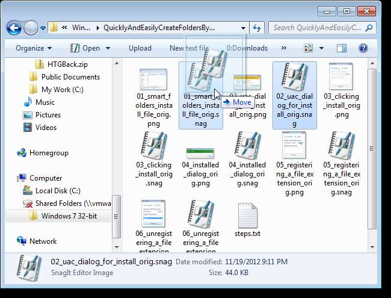
Task: Refresh the folder with the refresh button
Action: click(x=257, y=28)
